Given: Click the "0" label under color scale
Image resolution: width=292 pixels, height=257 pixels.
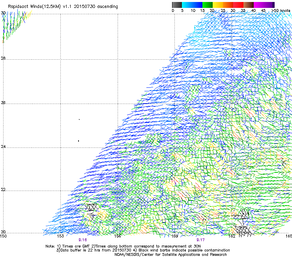Looking at the screenshot, I should click(173, 11).
